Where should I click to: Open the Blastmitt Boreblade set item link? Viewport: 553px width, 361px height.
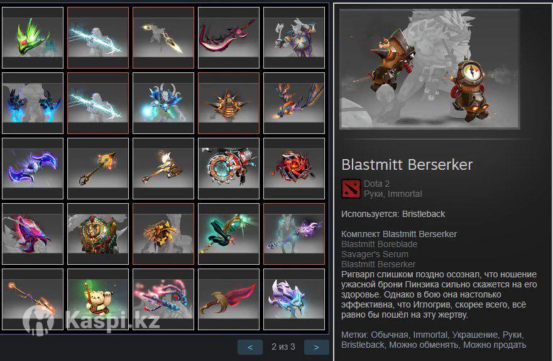click(379, 244)
